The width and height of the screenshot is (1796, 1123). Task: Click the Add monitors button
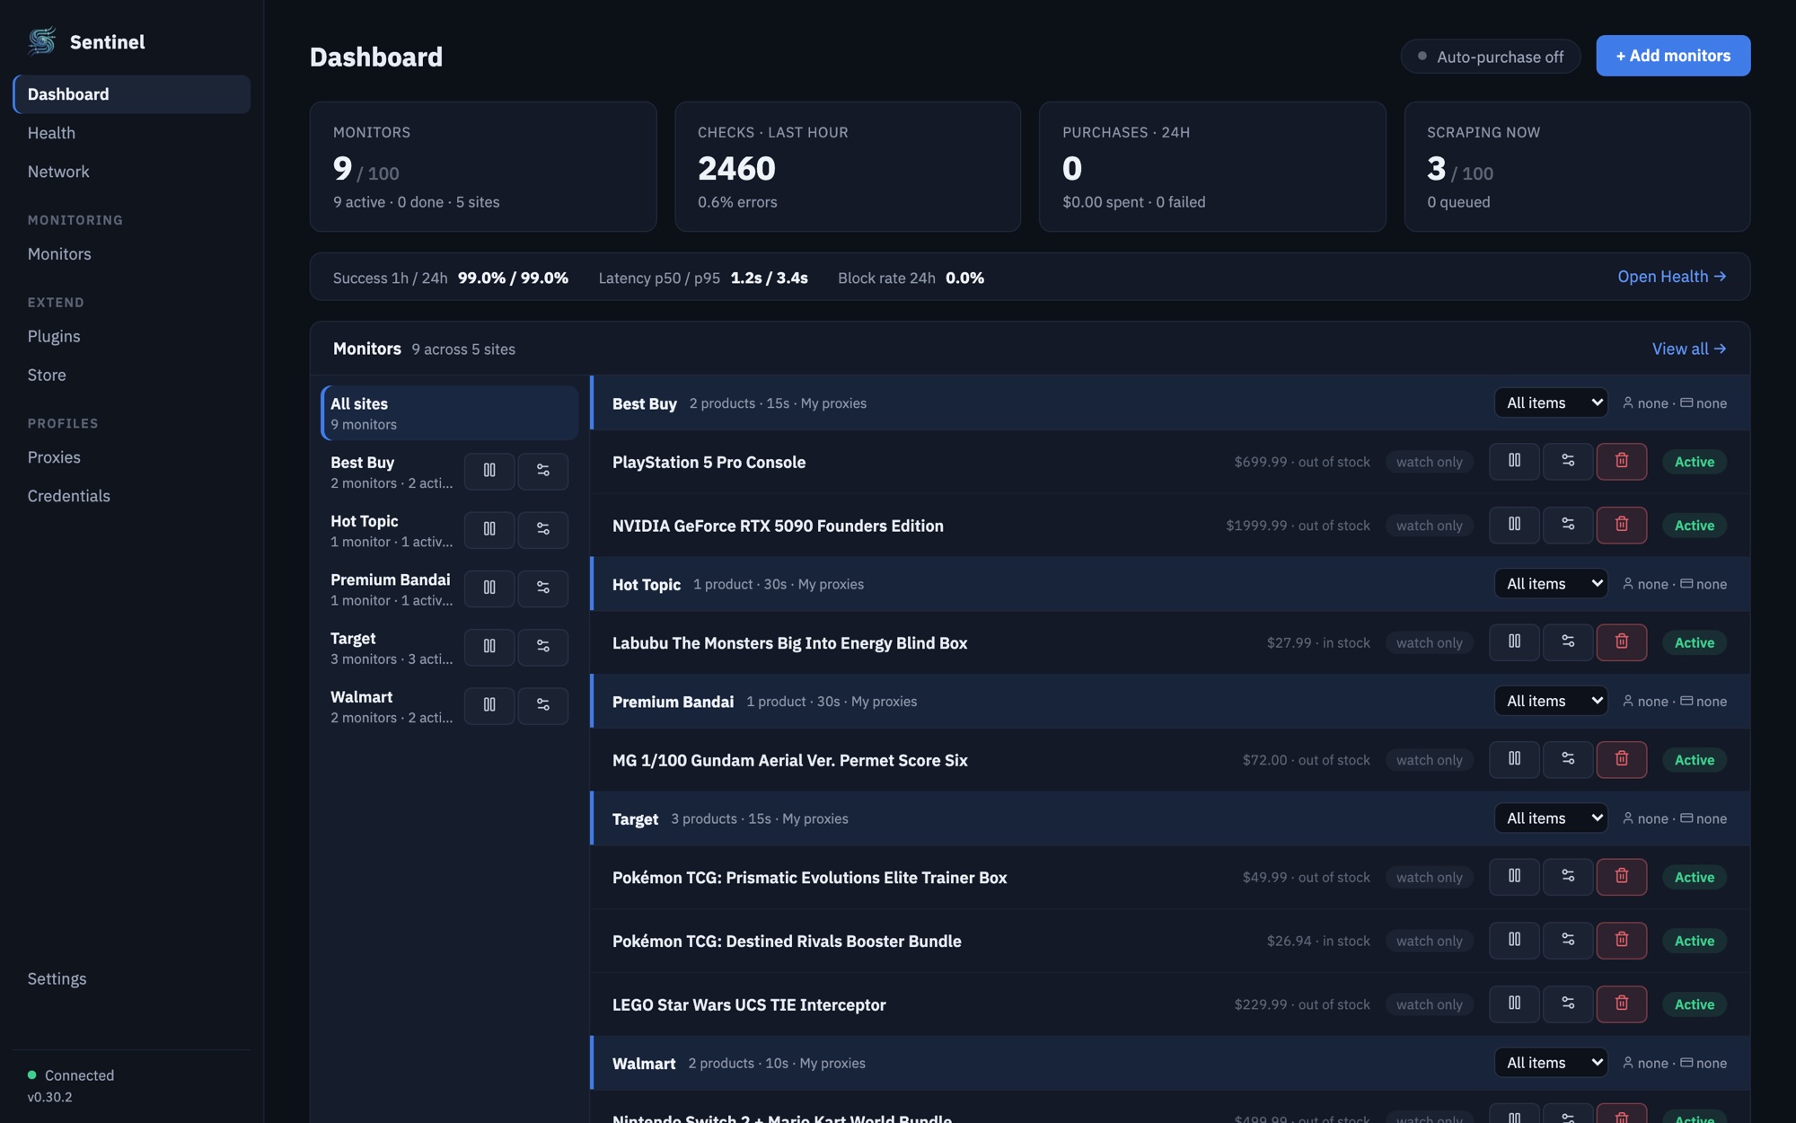pos(1673,56)
